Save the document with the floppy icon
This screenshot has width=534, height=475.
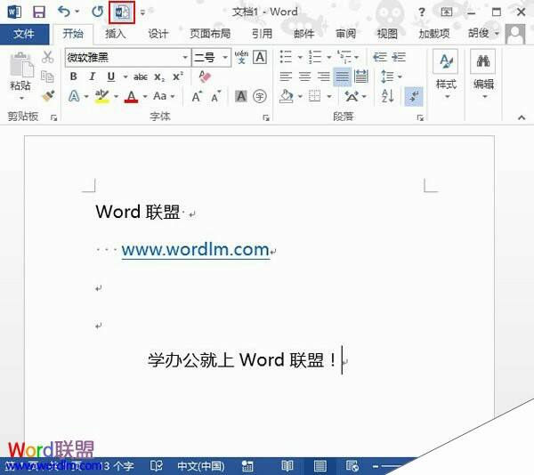click(39, 12)
